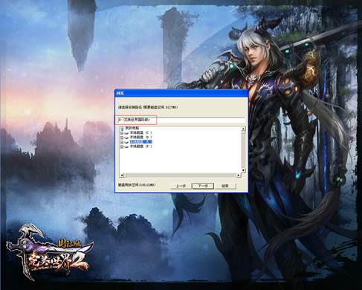Click the 请选择安装路径 prompt text
Viewport: 362px width, 290px height.
pyautogui.click(x=148, y=107)
